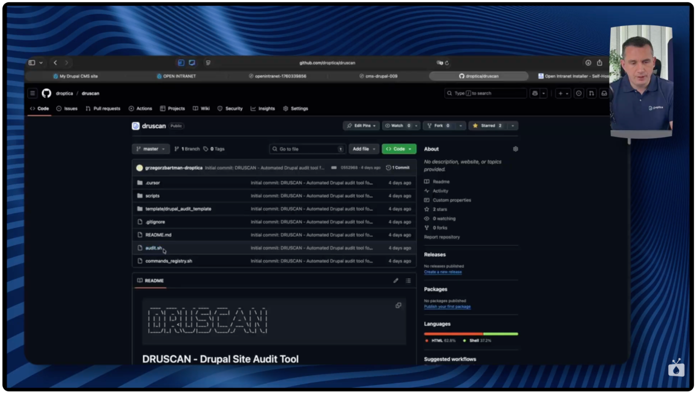Click the Create a new release link
This screenshot has width=697, height=395.
pyautogui.click(x=442, y=272)
